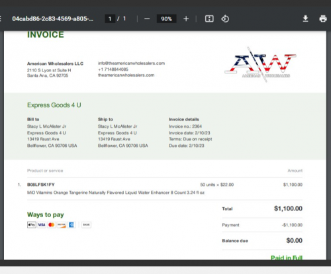Click the Product or service column header
331x274 pixels.
[45, 171]
